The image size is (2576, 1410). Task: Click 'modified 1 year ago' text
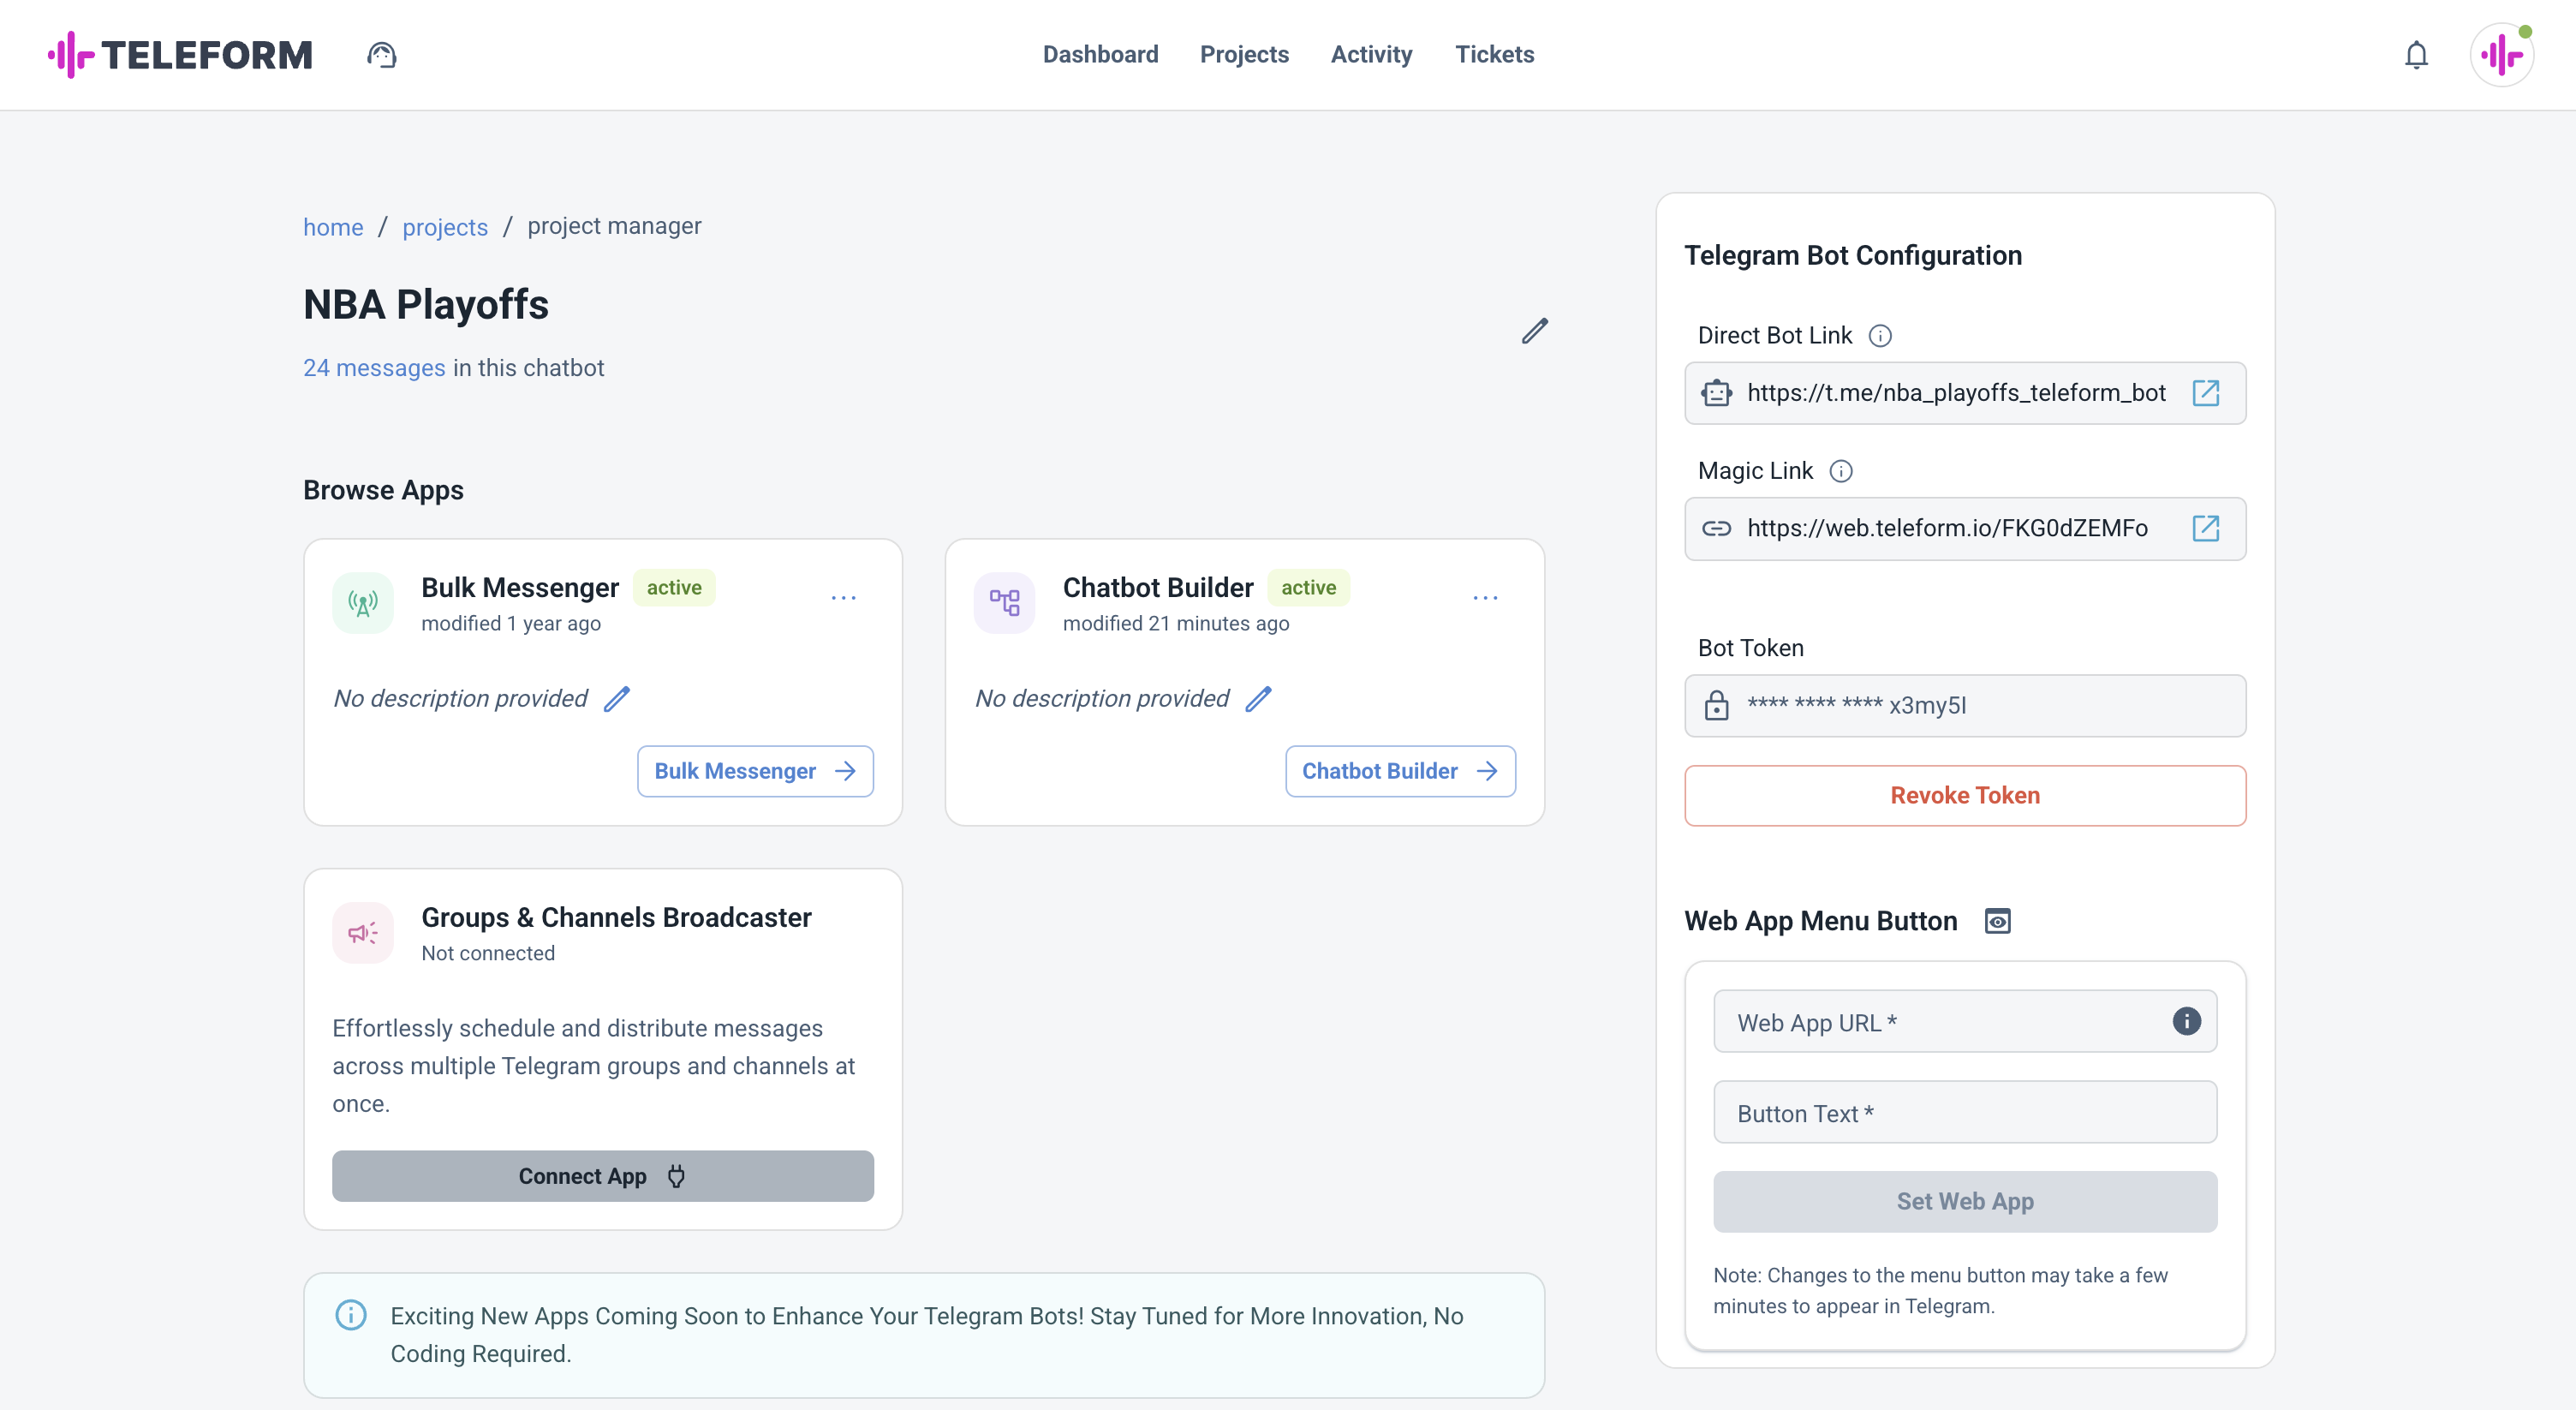pos(511,624)
